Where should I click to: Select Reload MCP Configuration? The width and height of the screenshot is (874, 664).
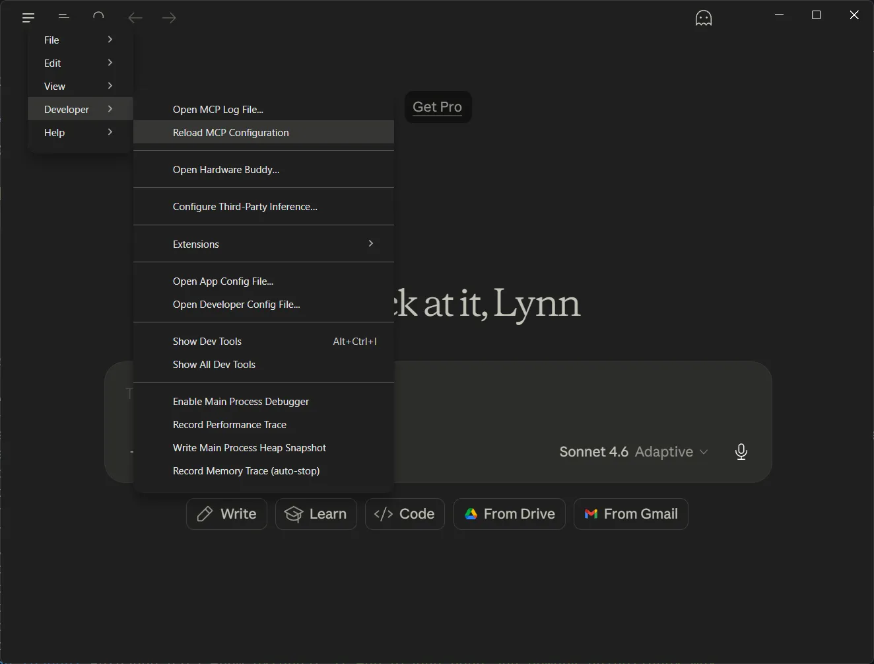(263, 132)
